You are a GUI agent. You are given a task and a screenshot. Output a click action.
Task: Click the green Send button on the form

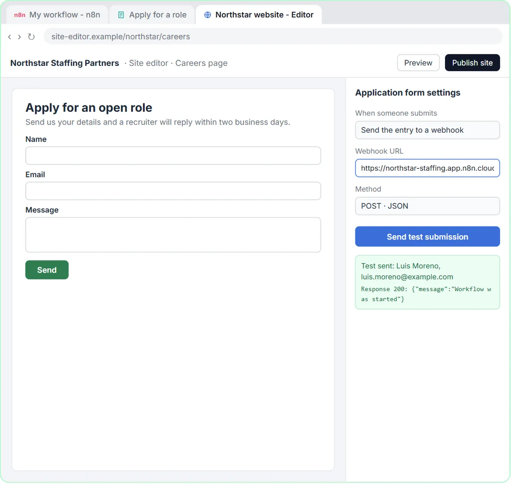tap(47, 270)
